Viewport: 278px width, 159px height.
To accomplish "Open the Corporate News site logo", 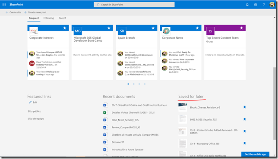I will 166,31.
